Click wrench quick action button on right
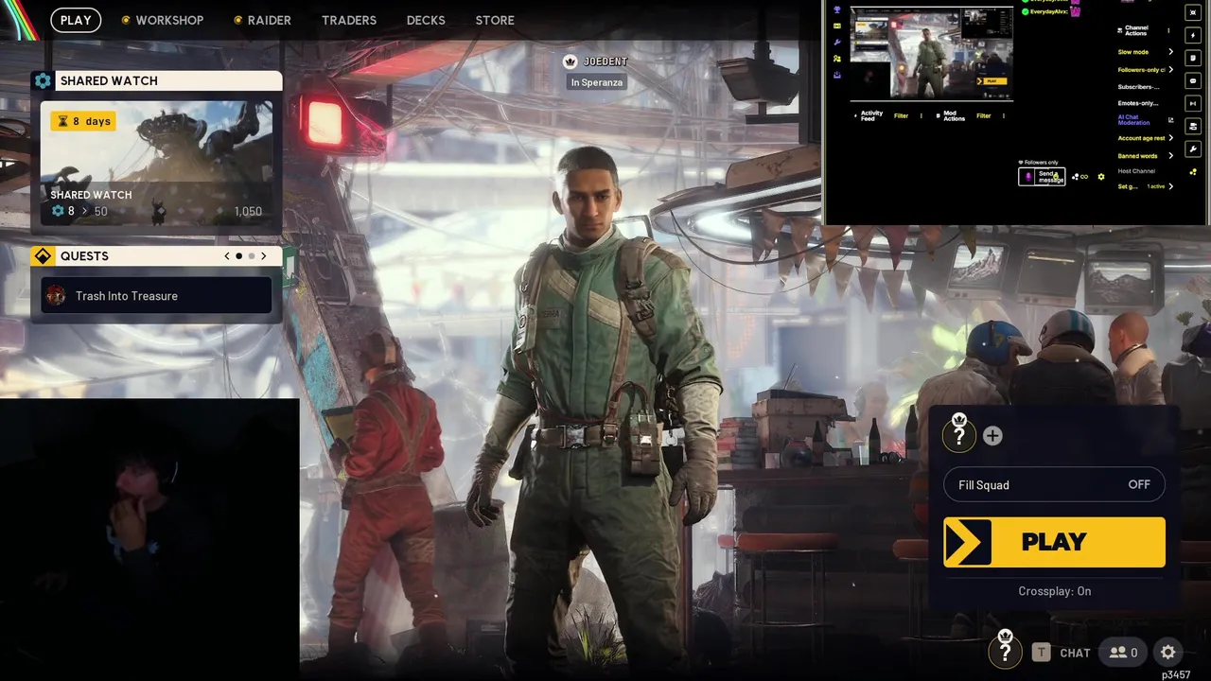 (1193, 148)
